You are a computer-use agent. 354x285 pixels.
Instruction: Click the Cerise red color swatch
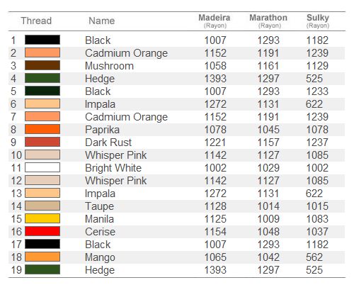pos(42,231)
